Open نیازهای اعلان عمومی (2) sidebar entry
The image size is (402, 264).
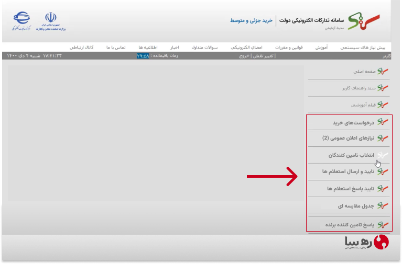348,138
